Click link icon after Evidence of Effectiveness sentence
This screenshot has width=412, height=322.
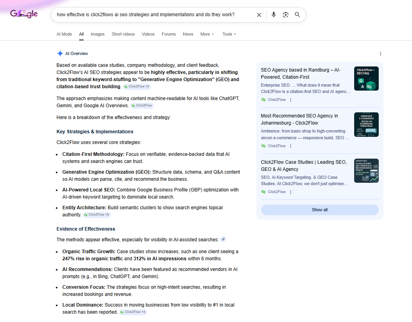223,239
